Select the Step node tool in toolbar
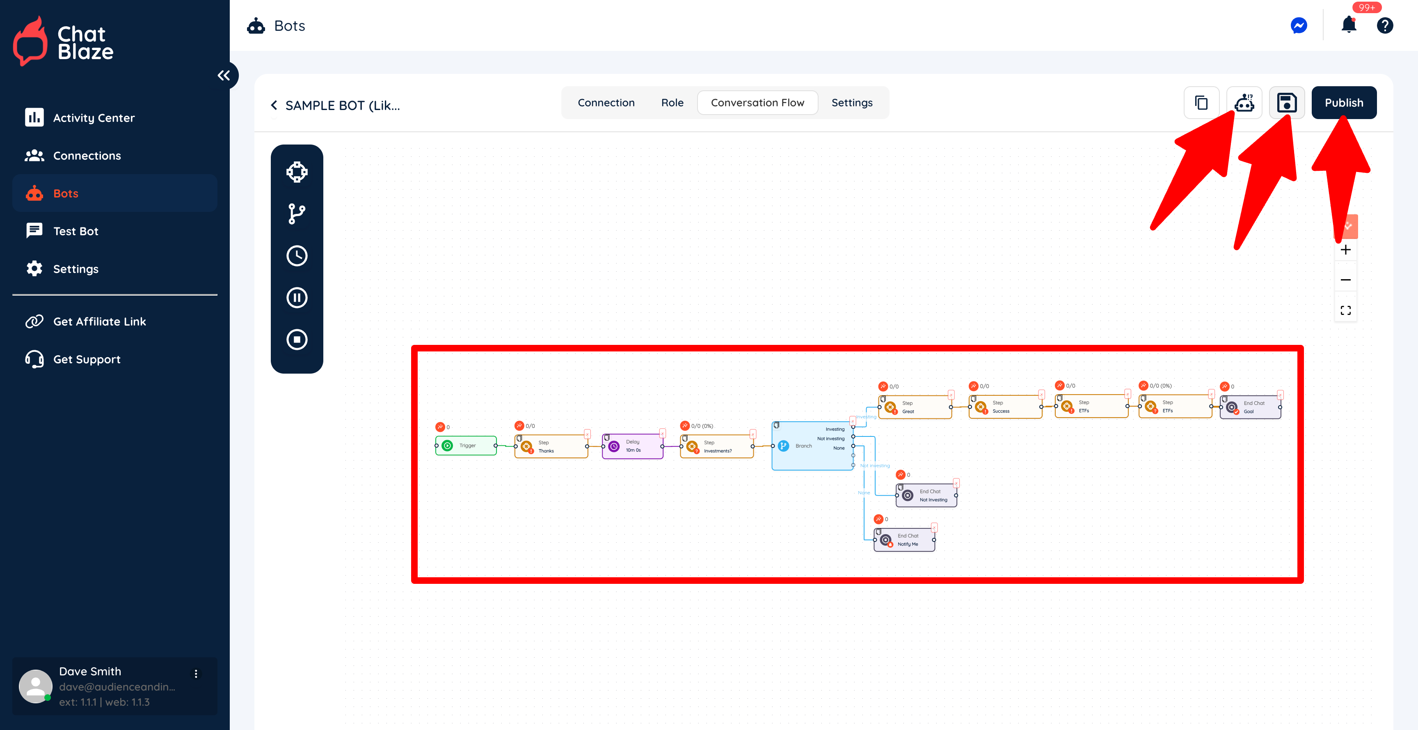Image resolution: width=1418 pixels, height=730 pixels. coord(297,172)
